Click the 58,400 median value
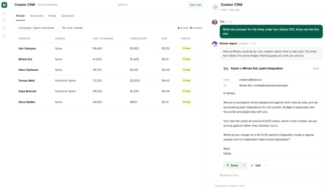The image size is (325, 192). (97, 49)
